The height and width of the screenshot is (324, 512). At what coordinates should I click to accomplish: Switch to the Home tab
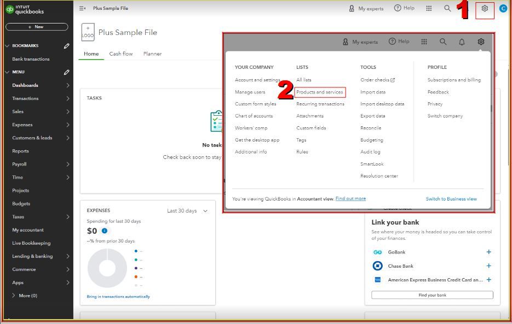click(91, 54)
